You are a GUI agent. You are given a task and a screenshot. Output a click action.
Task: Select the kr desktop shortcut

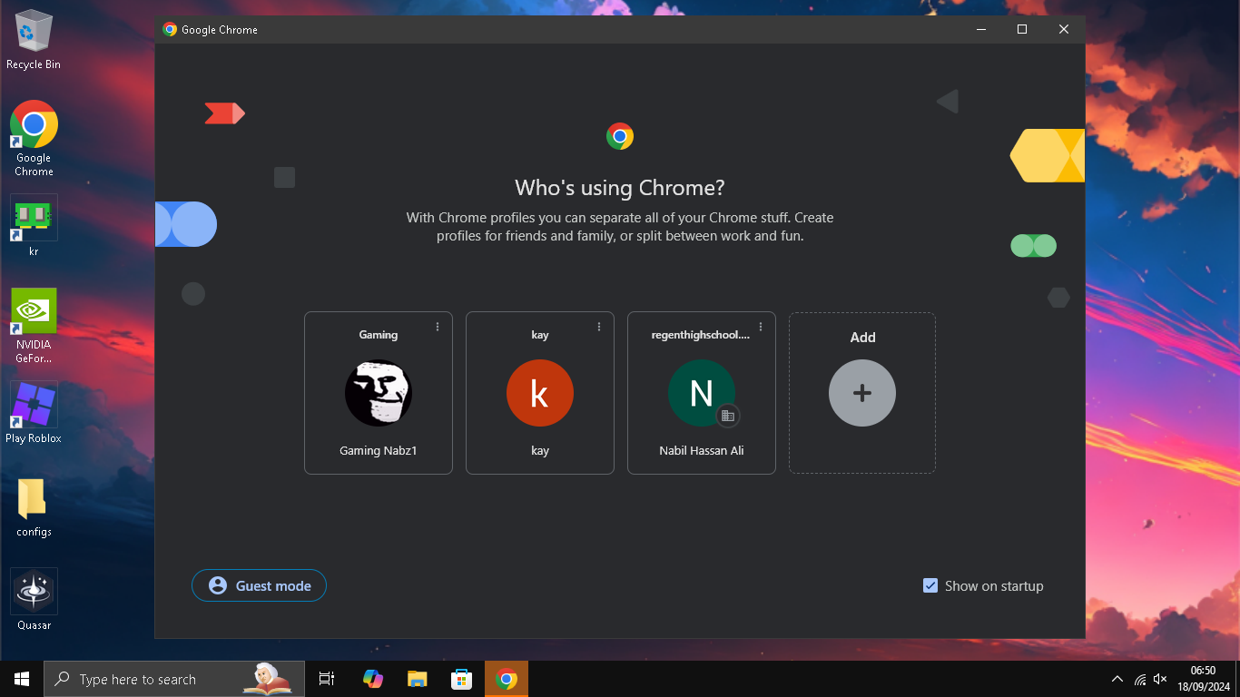(34, 226)
